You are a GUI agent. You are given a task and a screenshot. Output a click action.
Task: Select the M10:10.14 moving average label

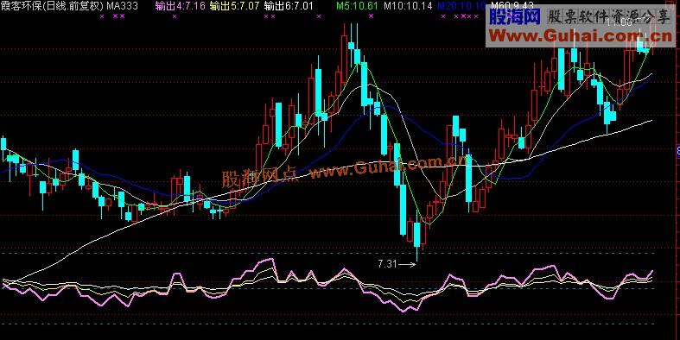pyautogui.click(x=408, y=6)
